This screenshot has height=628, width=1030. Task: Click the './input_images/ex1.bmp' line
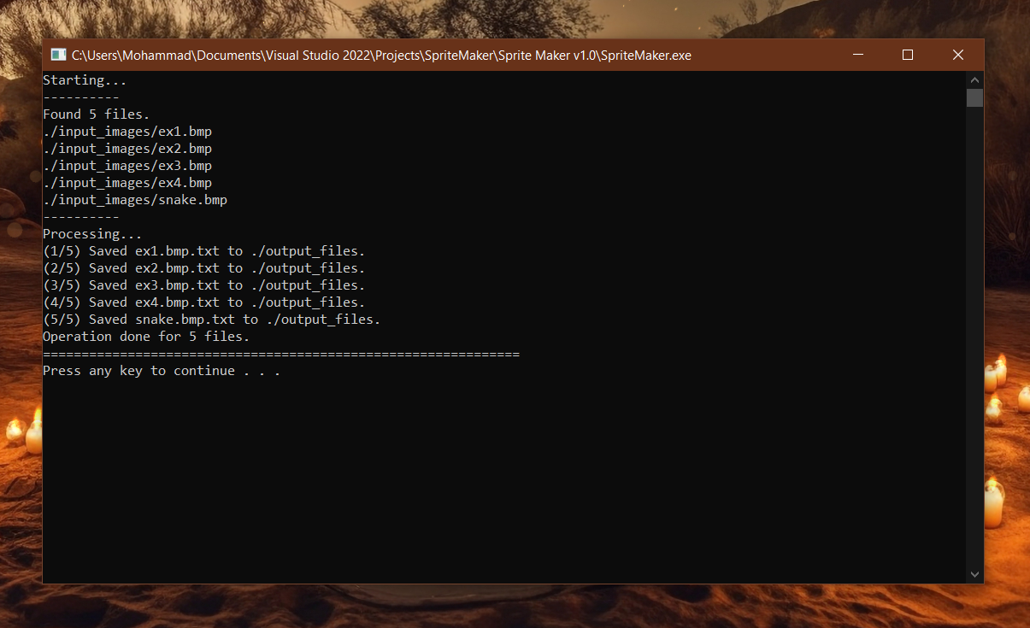127,132
